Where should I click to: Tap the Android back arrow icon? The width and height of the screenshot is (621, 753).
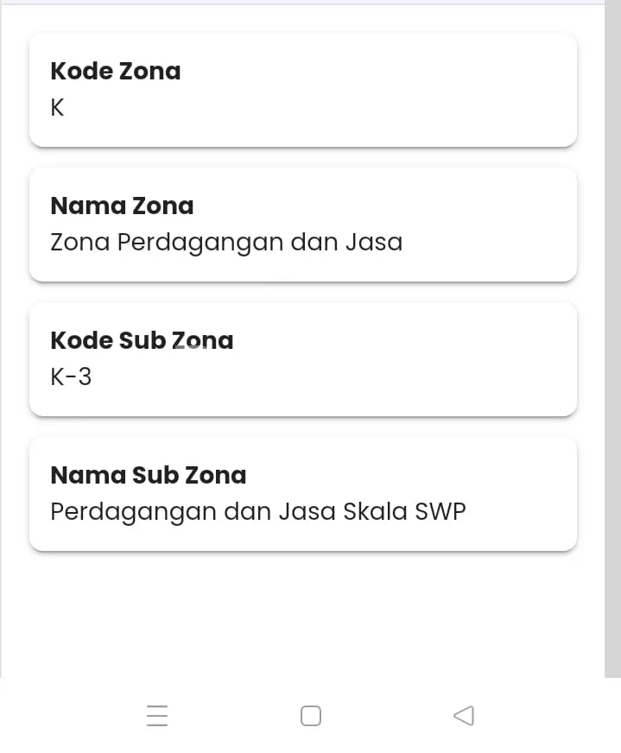click(464, 715)
